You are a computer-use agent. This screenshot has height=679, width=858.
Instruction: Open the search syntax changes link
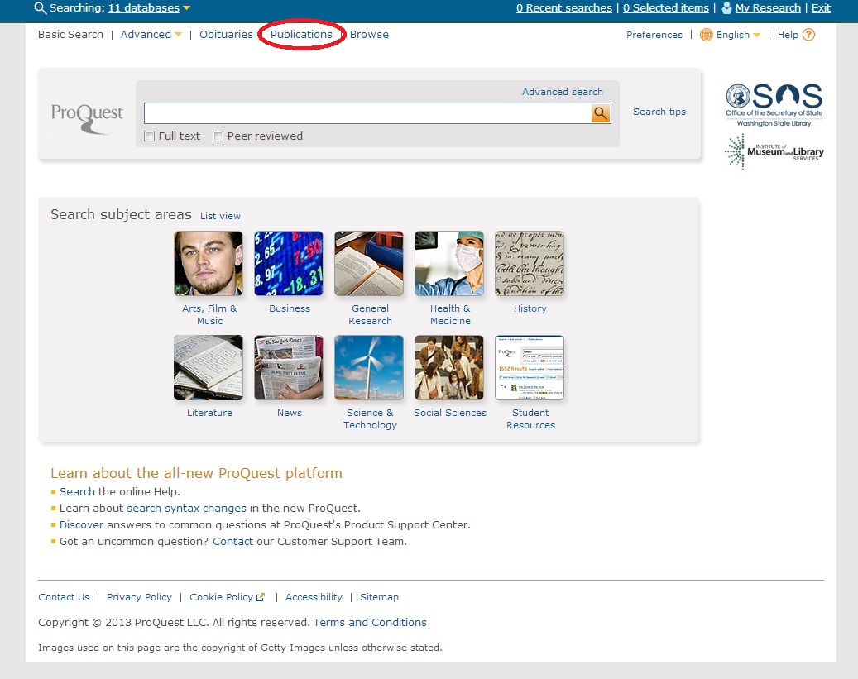point(187,509)
